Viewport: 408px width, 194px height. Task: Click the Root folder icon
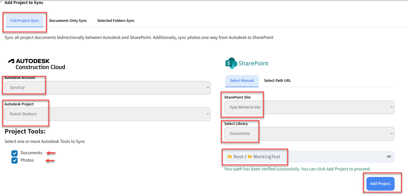[230, 157]
